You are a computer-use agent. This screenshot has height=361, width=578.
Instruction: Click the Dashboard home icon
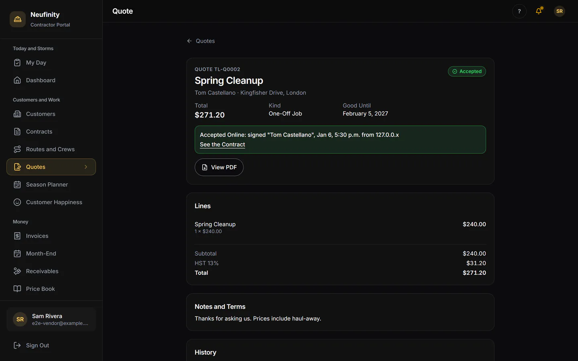click(x=17, y=80)
